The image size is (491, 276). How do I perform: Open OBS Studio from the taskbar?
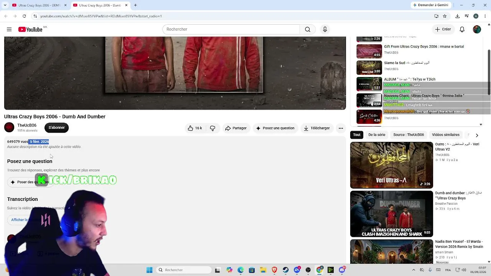(x=308, y=270)
